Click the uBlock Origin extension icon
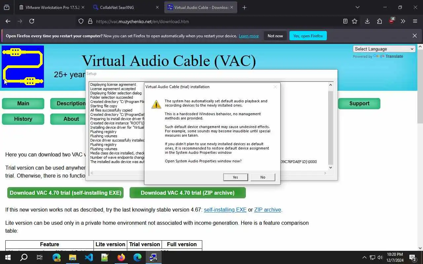Image resolution: width=423 pixels, height=264 pixels. tap(391, 21)
